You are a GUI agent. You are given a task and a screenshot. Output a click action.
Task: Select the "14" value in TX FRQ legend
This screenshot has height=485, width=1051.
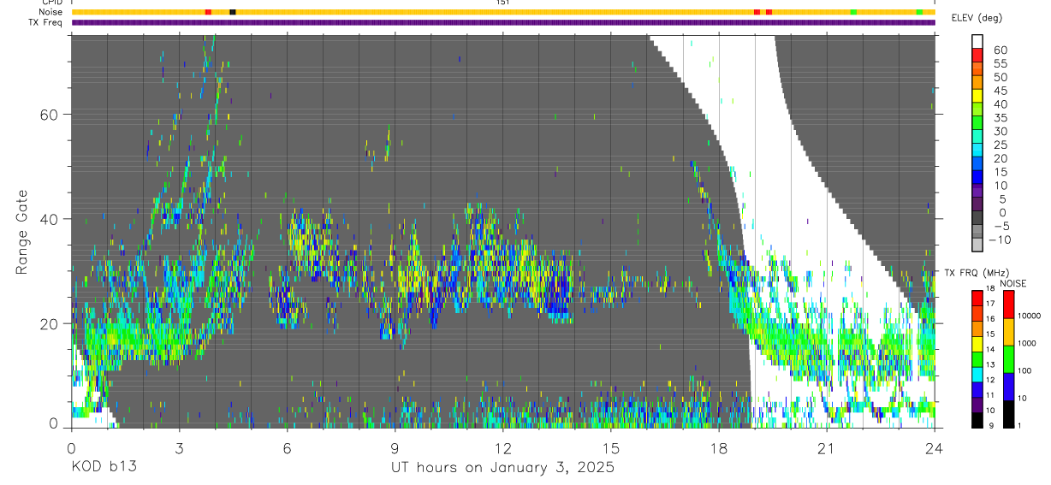(x=990, y=350)
